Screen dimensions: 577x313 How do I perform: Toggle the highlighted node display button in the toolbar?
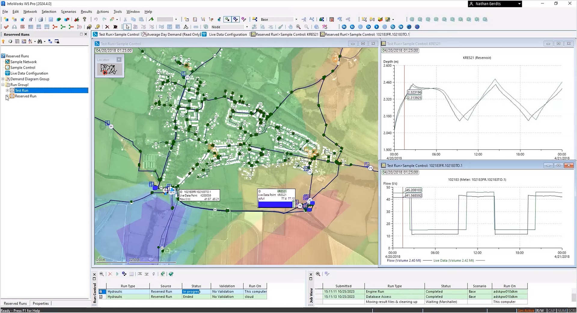227,19
